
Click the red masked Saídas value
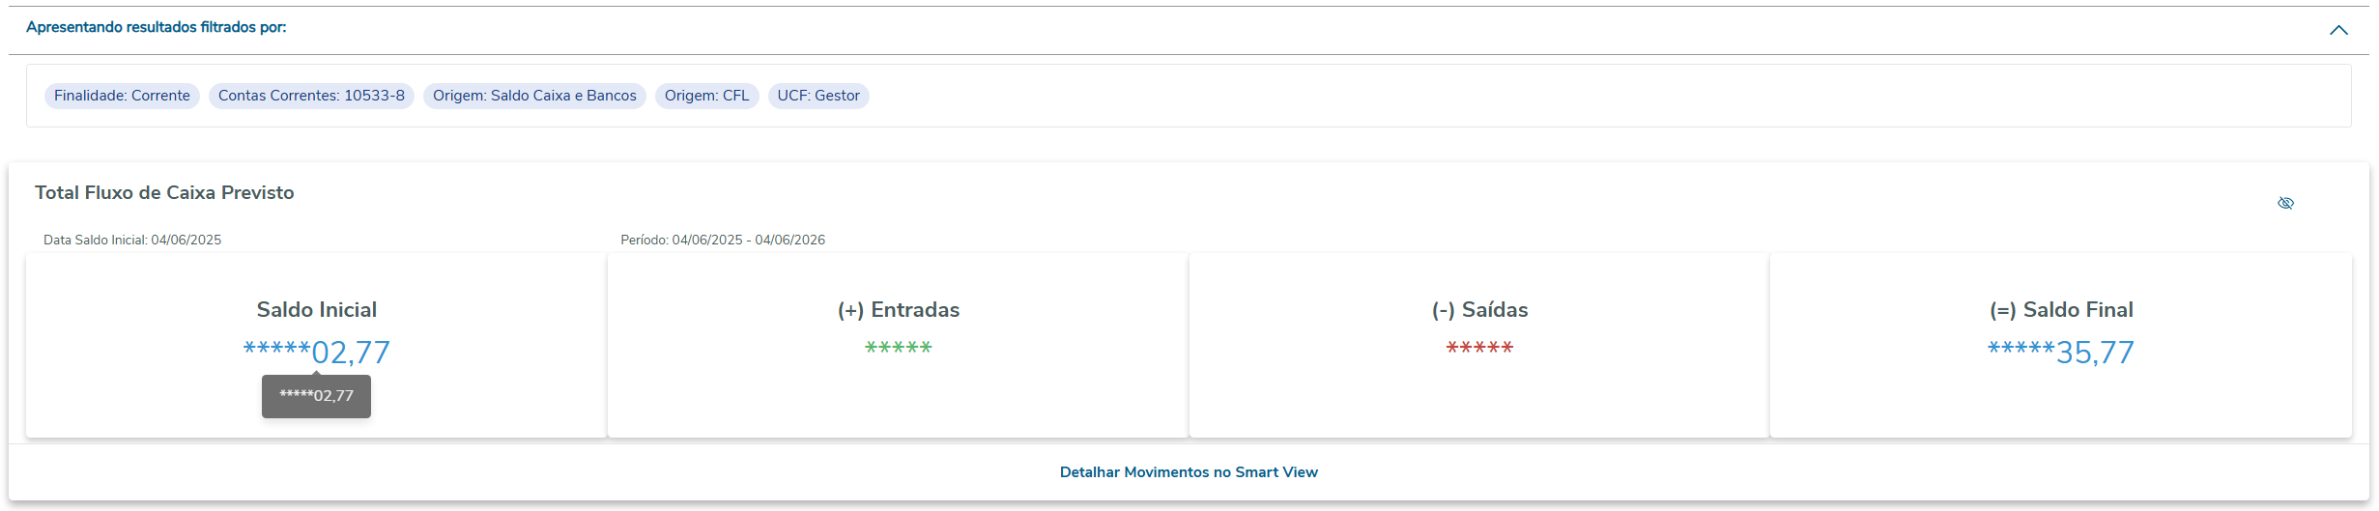(1479, 348)
